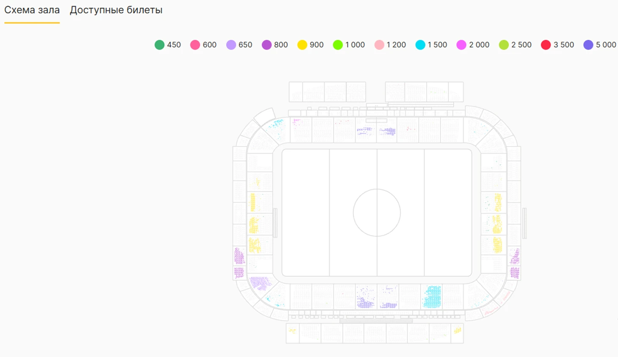
Task: Select the cyan 1 500 price swatch
Action: coord(420,45)
